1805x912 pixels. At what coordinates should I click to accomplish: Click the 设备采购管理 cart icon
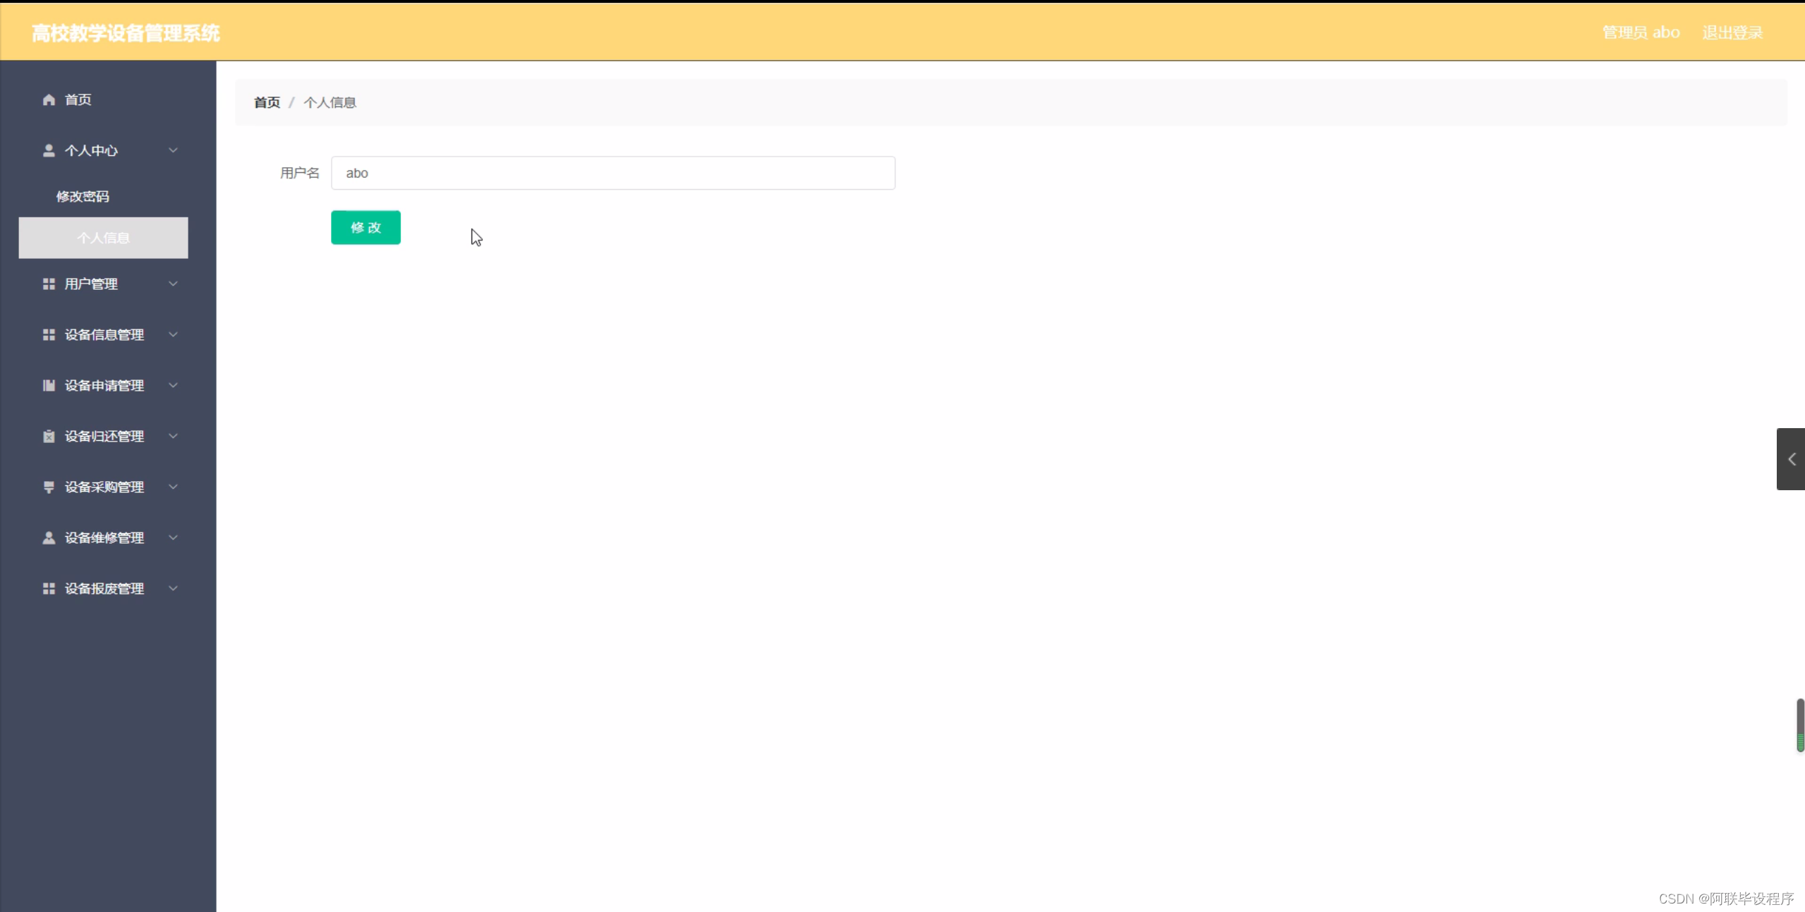pyautogui.click(x=47, y=487)
